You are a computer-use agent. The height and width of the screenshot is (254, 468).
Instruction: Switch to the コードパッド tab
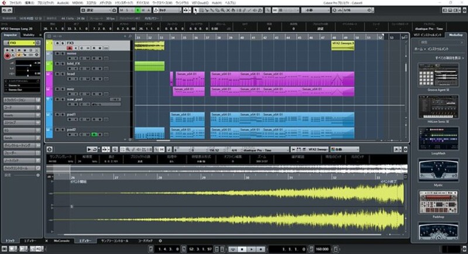[145, 241]
